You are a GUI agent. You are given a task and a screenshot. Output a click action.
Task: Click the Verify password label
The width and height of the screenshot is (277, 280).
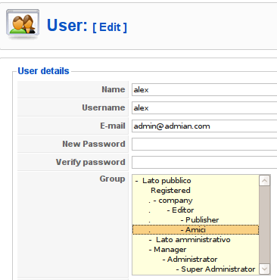point(91,162)
